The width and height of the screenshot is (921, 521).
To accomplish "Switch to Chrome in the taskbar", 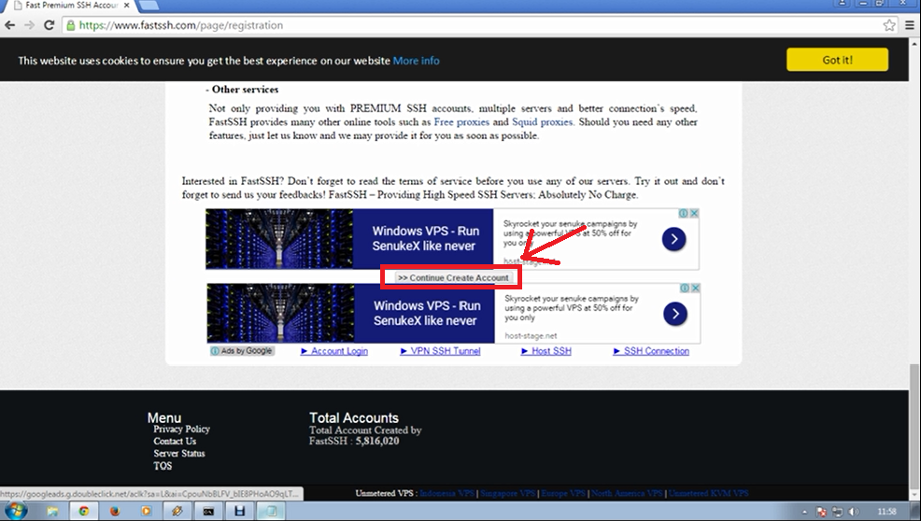I will 84,512.
